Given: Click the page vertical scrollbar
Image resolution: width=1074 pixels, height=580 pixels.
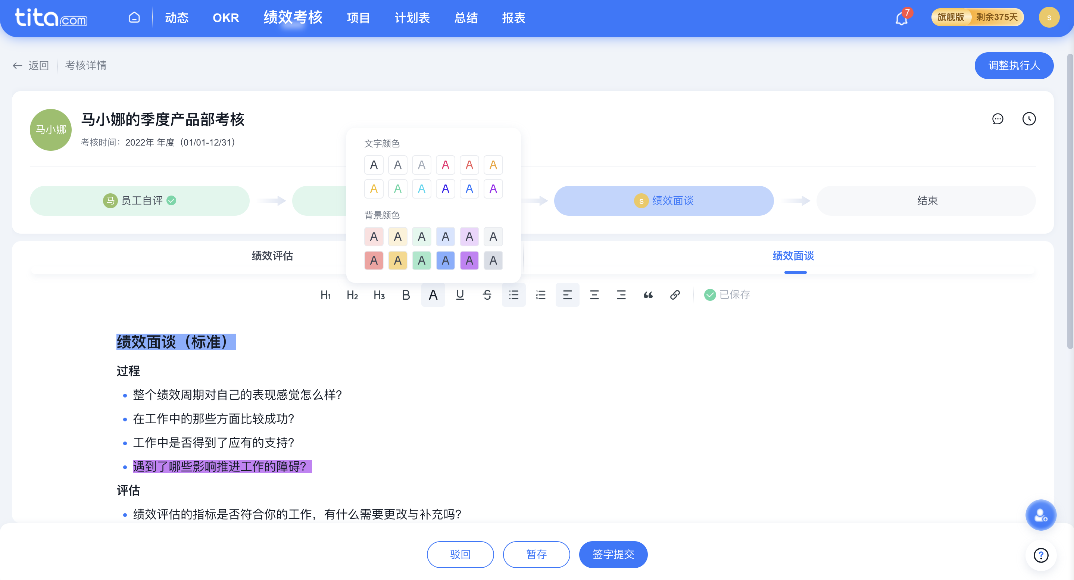Looking at the screenshot, I should coord(1070,201).
